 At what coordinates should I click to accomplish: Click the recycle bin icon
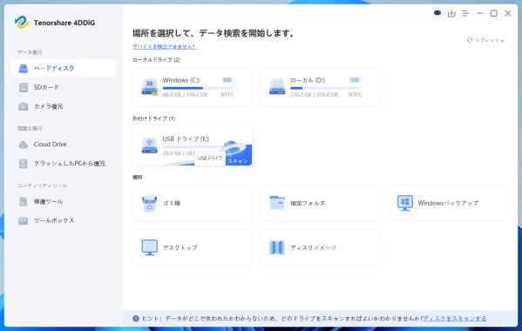tap(150, 203)
